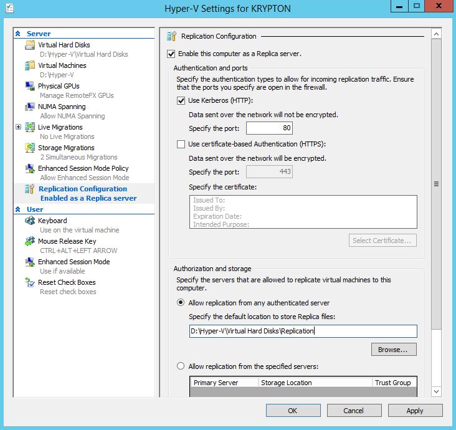Click 'D:\Hyper-V\Virtual Hard Disks' path text
The height and width of the screenshot is (430, 456).
point(84,54)
